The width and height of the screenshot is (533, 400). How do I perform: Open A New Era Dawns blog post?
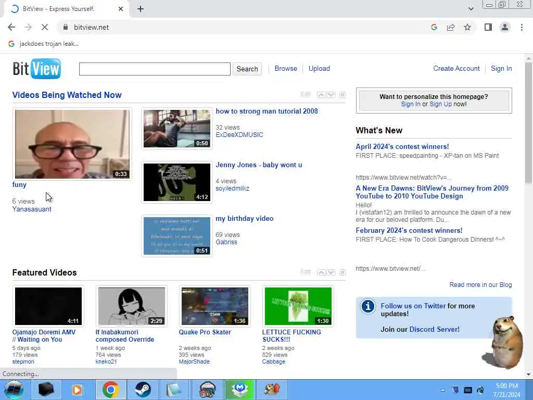(x=432, y=192)
